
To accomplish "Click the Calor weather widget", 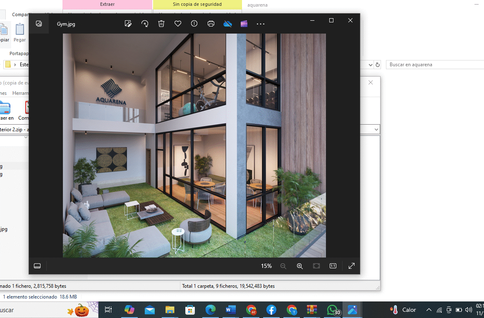I will [403, 310].
